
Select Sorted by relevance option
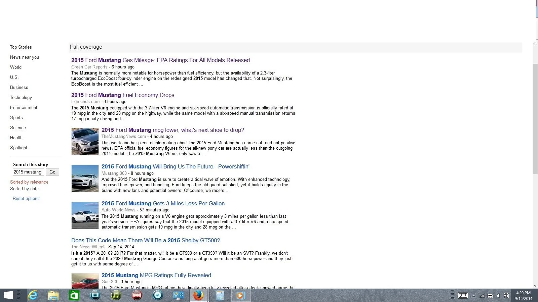[x=29, y=182]
